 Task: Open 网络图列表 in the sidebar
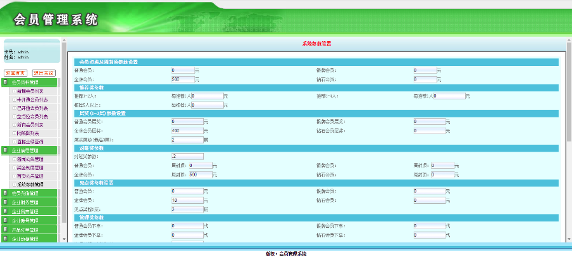pos(28,133)
